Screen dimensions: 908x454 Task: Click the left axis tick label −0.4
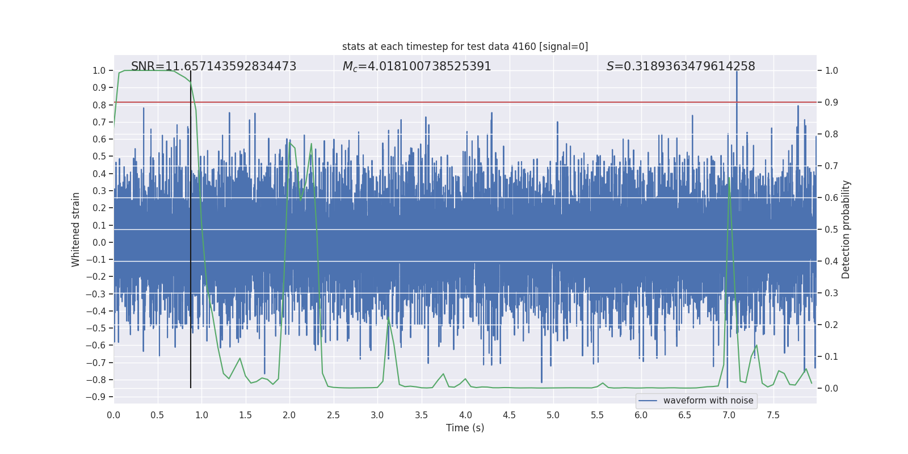pos(96,311)
